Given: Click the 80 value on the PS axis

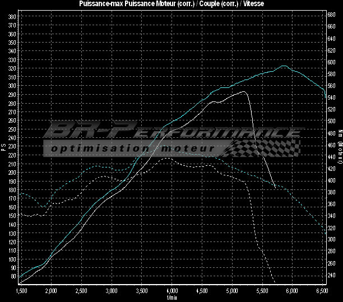Looking at the screenshot, I should click(x=13, y=276).
